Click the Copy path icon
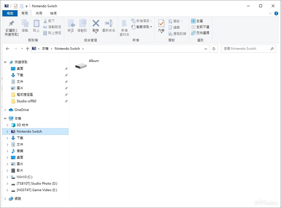This screenshot has height=208, width=281. point(45,27)
